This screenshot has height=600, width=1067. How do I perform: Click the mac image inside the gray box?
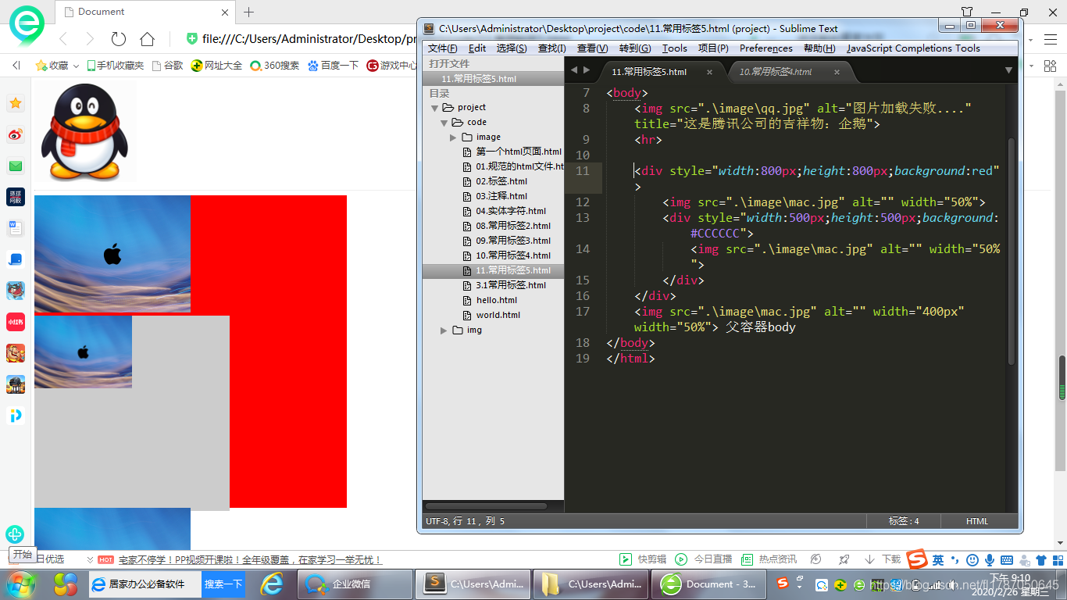[x=83, y=352]
